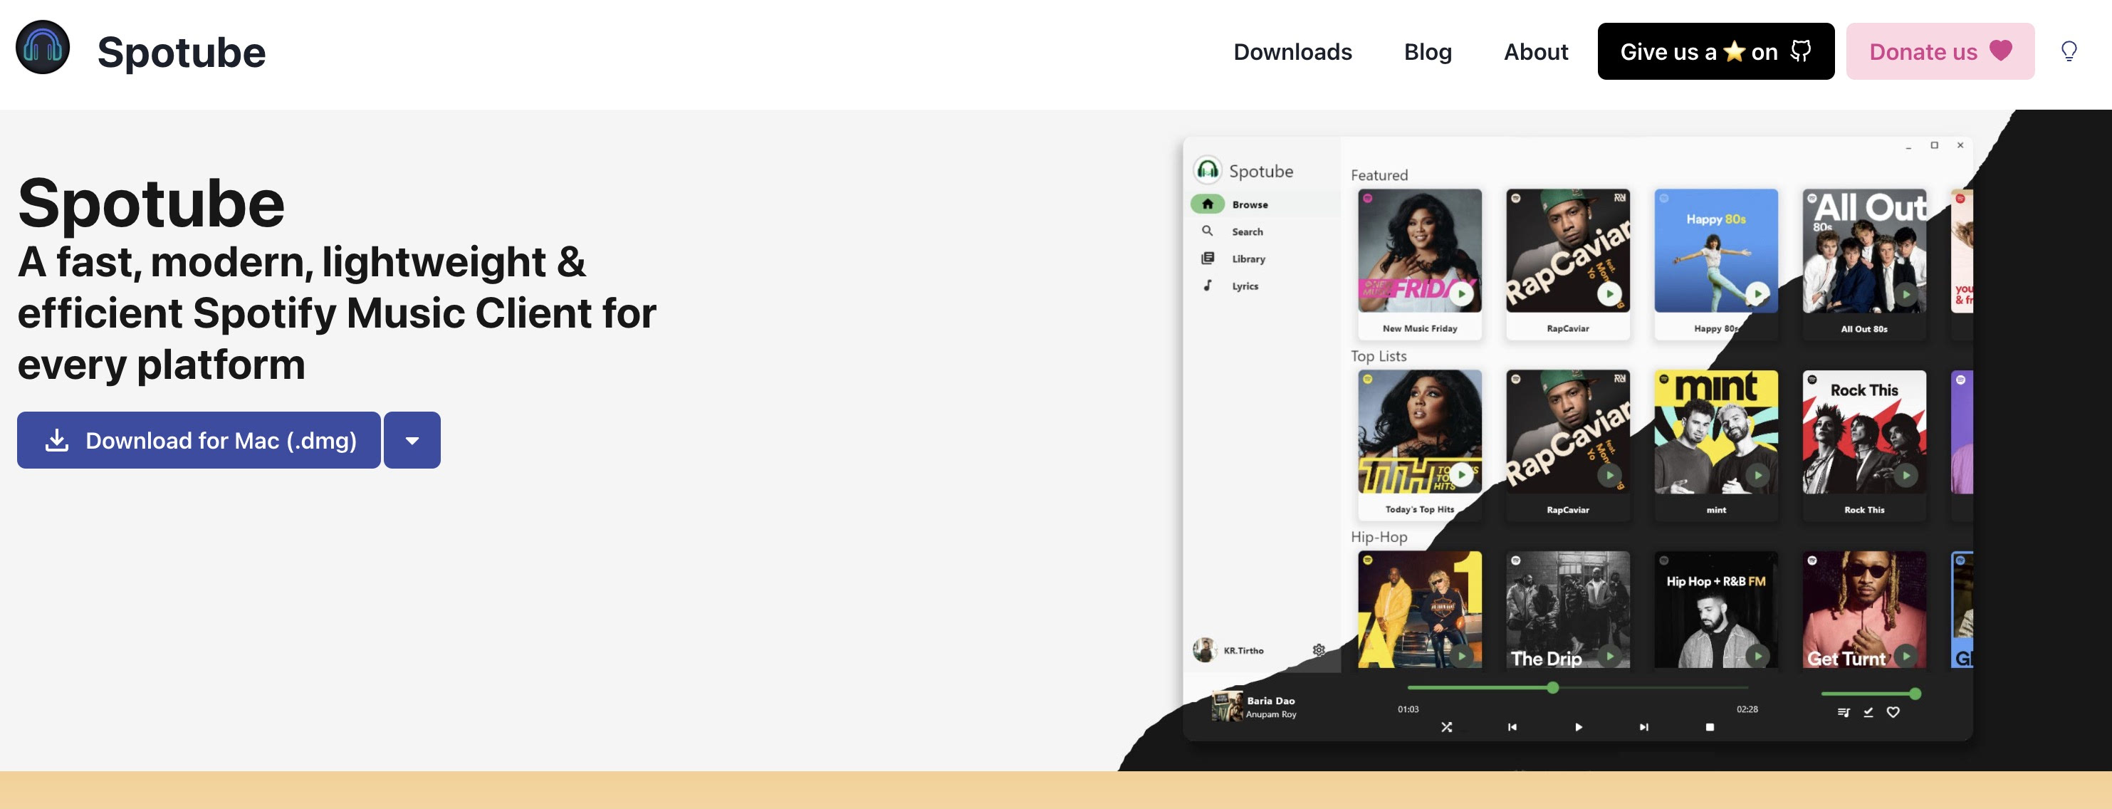Skip to next track

tap(1644, 727)
